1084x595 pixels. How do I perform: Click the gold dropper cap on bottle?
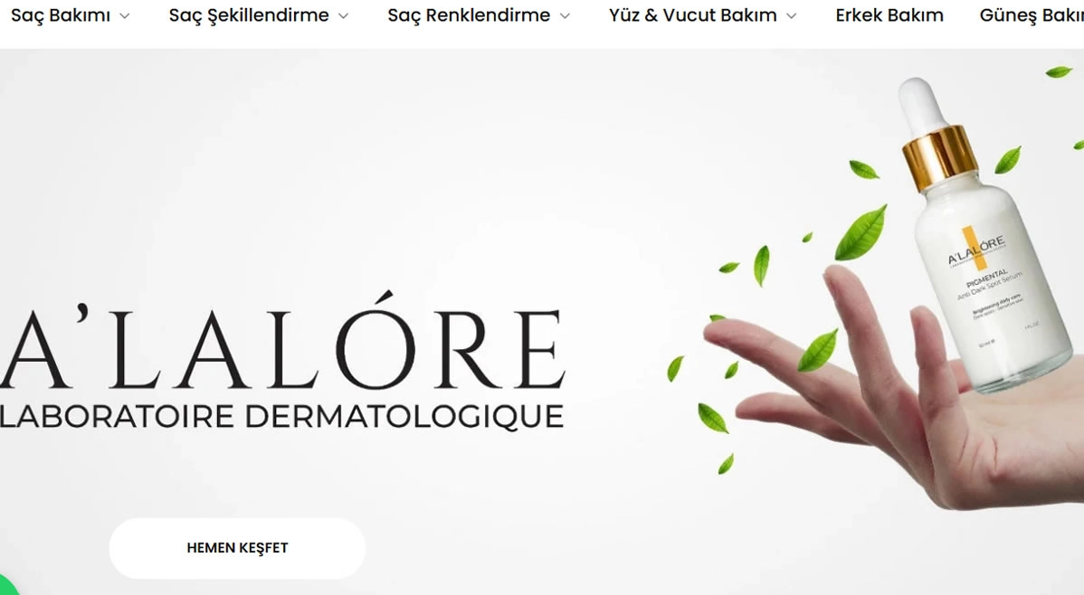(940, 158)
